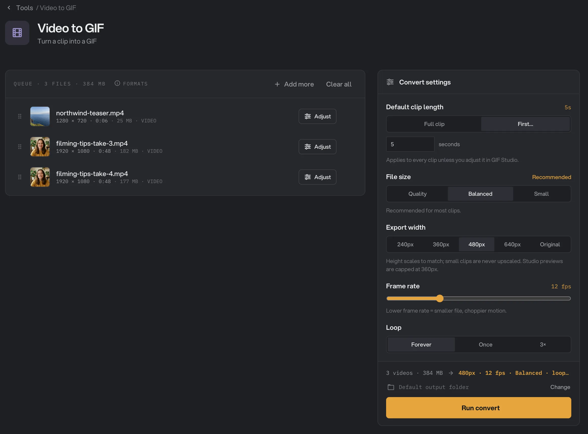
Task: Open northwind-teaser.mp4 thumbnail
Action: click(x=40, y=116)
